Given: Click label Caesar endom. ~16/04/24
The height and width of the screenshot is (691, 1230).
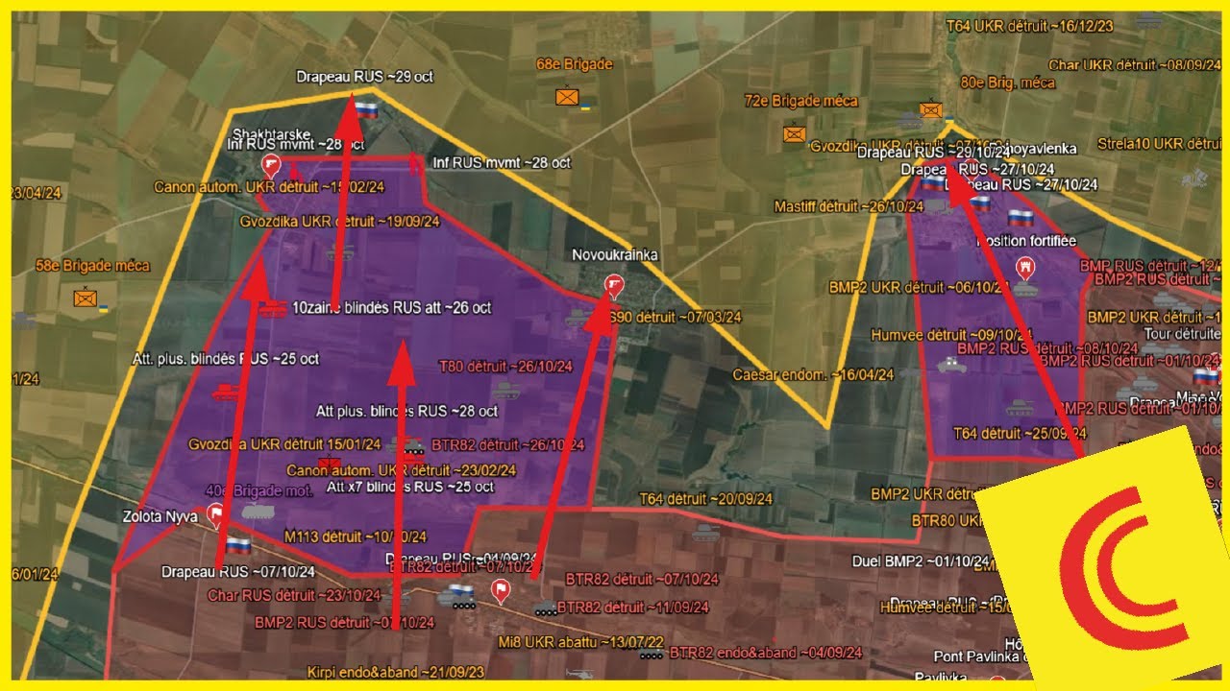Looking at the screenshot, I should click(x=813, y=374).
